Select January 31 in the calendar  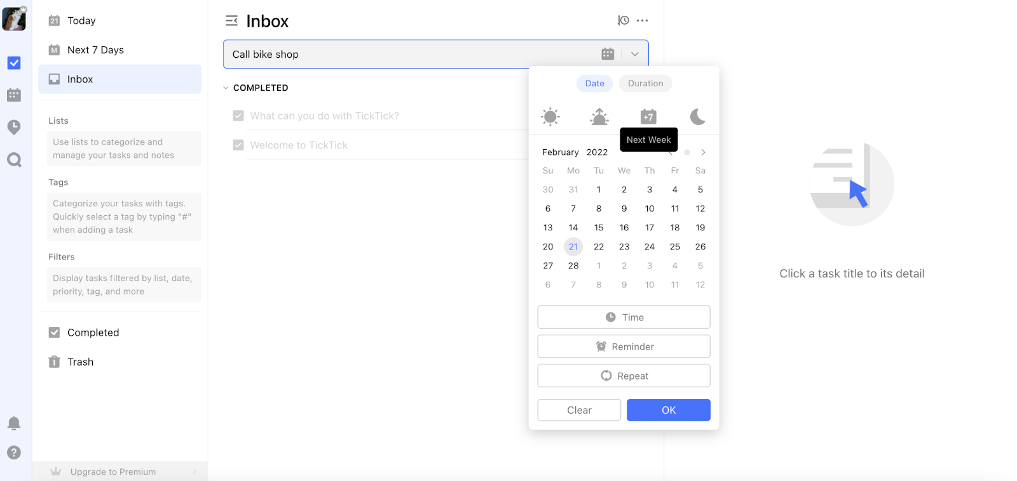tap(573, 189)
